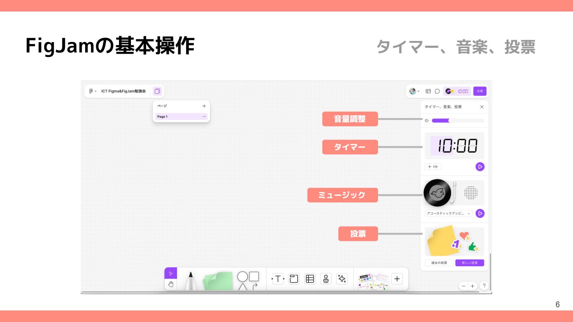The image size is (573, 322).
Task: Click the layout view icon in top bar
Action: point(428,91)
